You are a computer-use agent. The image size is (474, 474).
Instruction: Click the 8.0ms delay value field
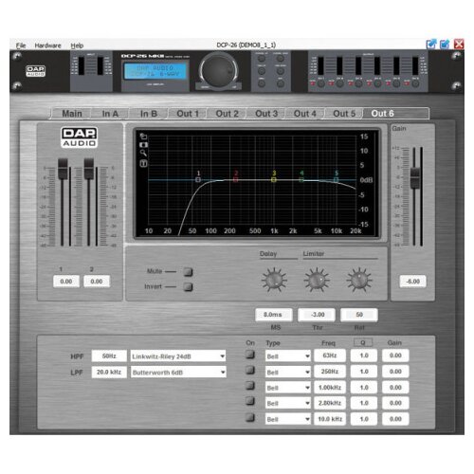(273, 315)
